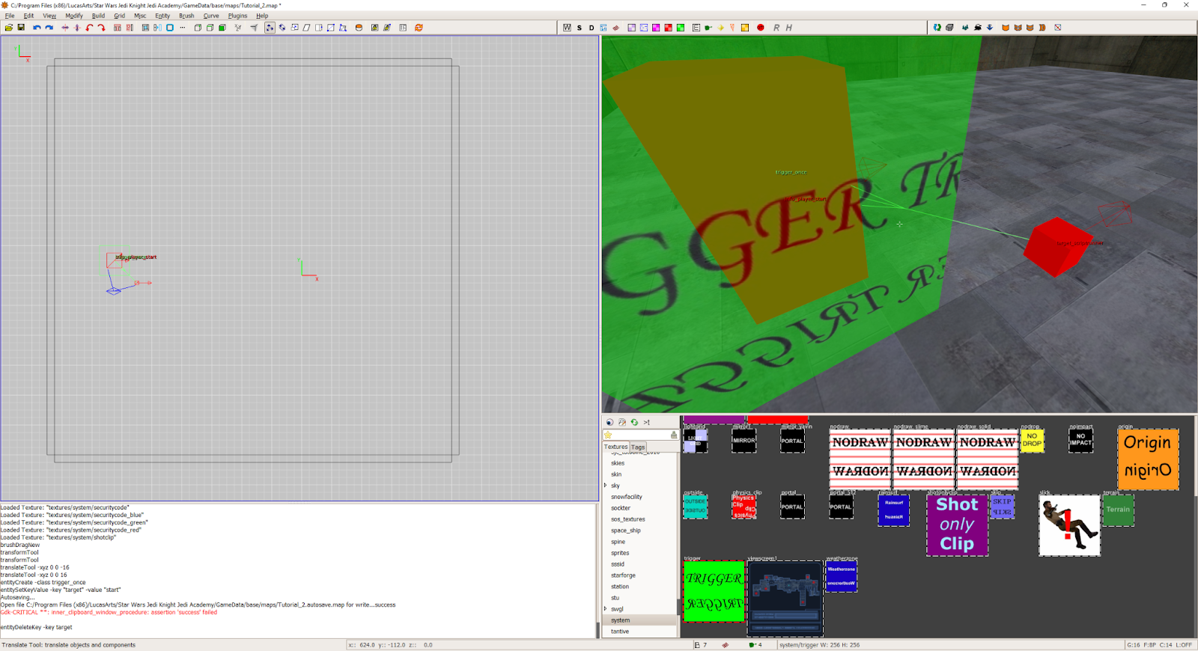Pick the Shot only Clip texture
This screenshot has width=1198, height=651.
pyautogui.click(x=957, y=525)
